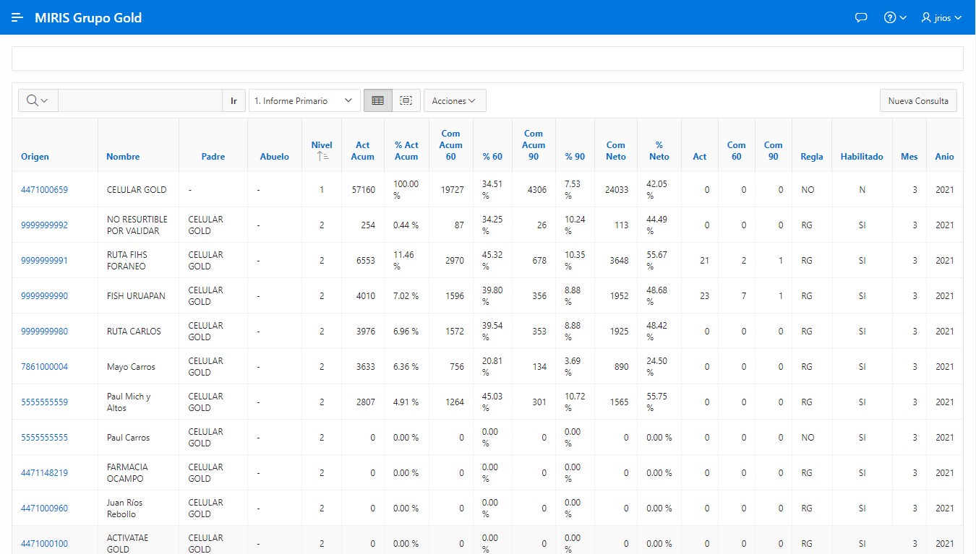
Task: Switch to single row detail view
Action: (x=406, y=100)
